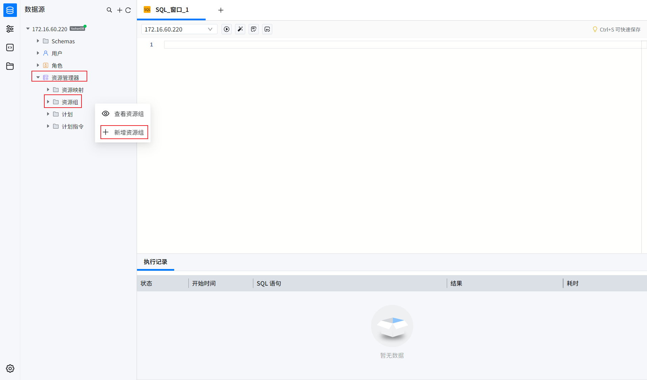Click the 耗时 column header
The image size is (647, 380).
605,283
